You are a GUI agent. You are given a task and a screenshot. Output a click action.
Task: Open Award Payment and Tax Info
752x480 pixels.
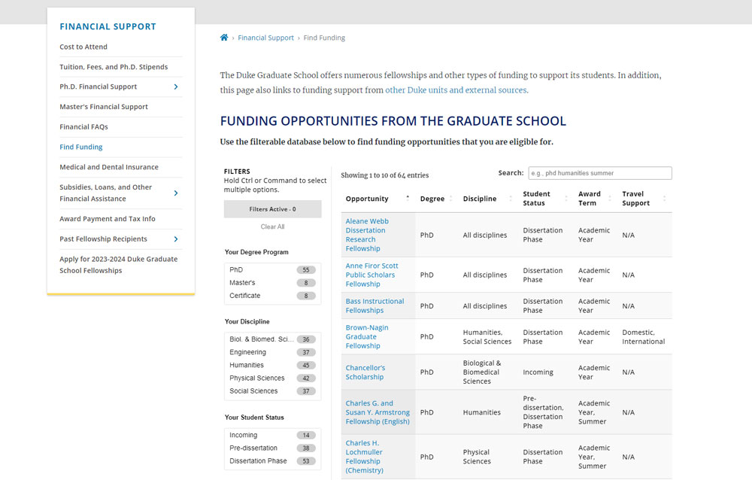coord(108,219)
